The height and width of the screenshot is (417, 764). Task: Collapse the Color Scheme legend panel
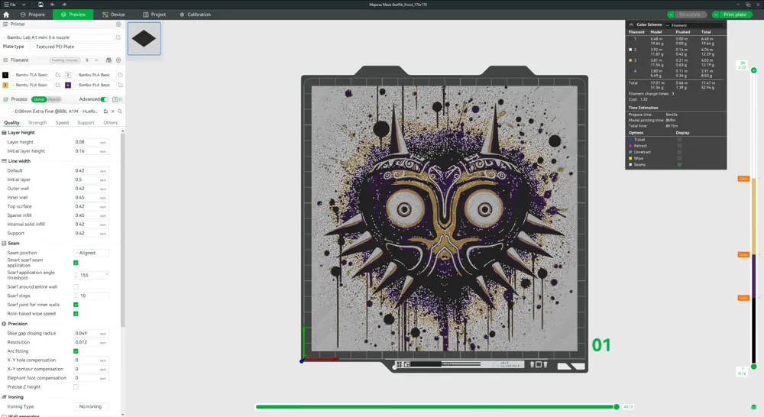point(632,24)
